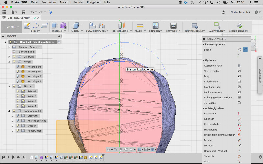Screen dimensions: 263x164
Task: Turn on the 3D-Skizze checkbox
Action: 239,103
